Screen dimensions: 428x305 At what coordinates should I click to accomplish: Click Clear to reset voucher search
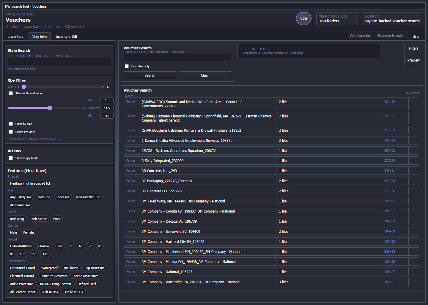click(x=205, y=76)
